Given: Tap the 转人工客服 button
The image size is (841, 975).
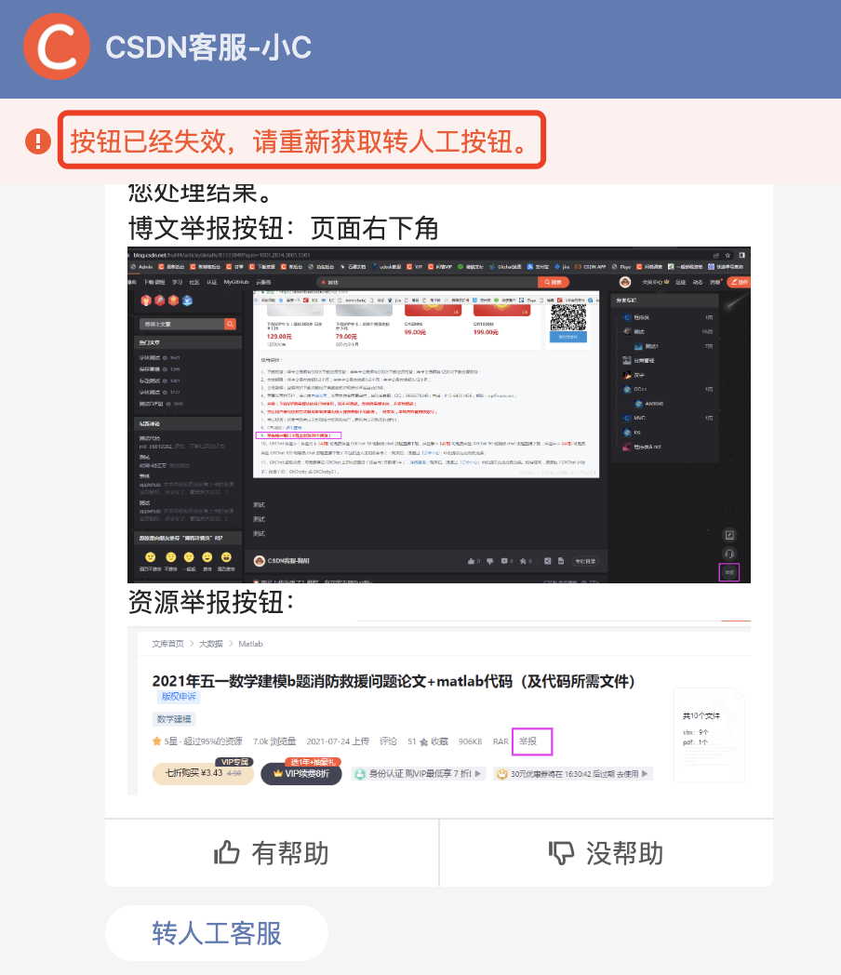Looking at the screenshot, I should (217, 933).
